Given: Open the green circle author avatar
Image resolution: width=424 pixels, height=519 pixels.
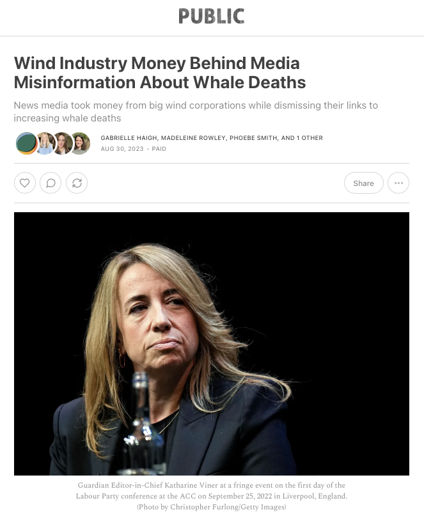Looking at the screenshot, I should [x=26, y=143].
